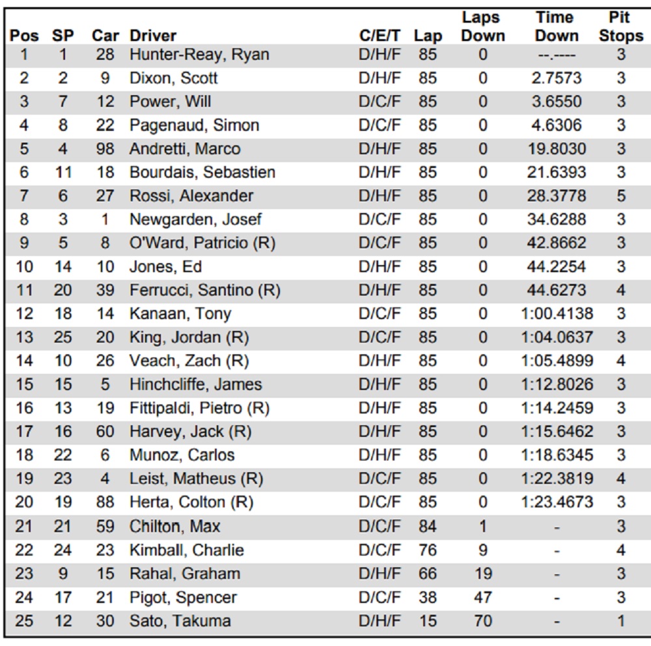Click Rahal, Graham driver name
Screen dimensions: 651x646
[184, 574]
